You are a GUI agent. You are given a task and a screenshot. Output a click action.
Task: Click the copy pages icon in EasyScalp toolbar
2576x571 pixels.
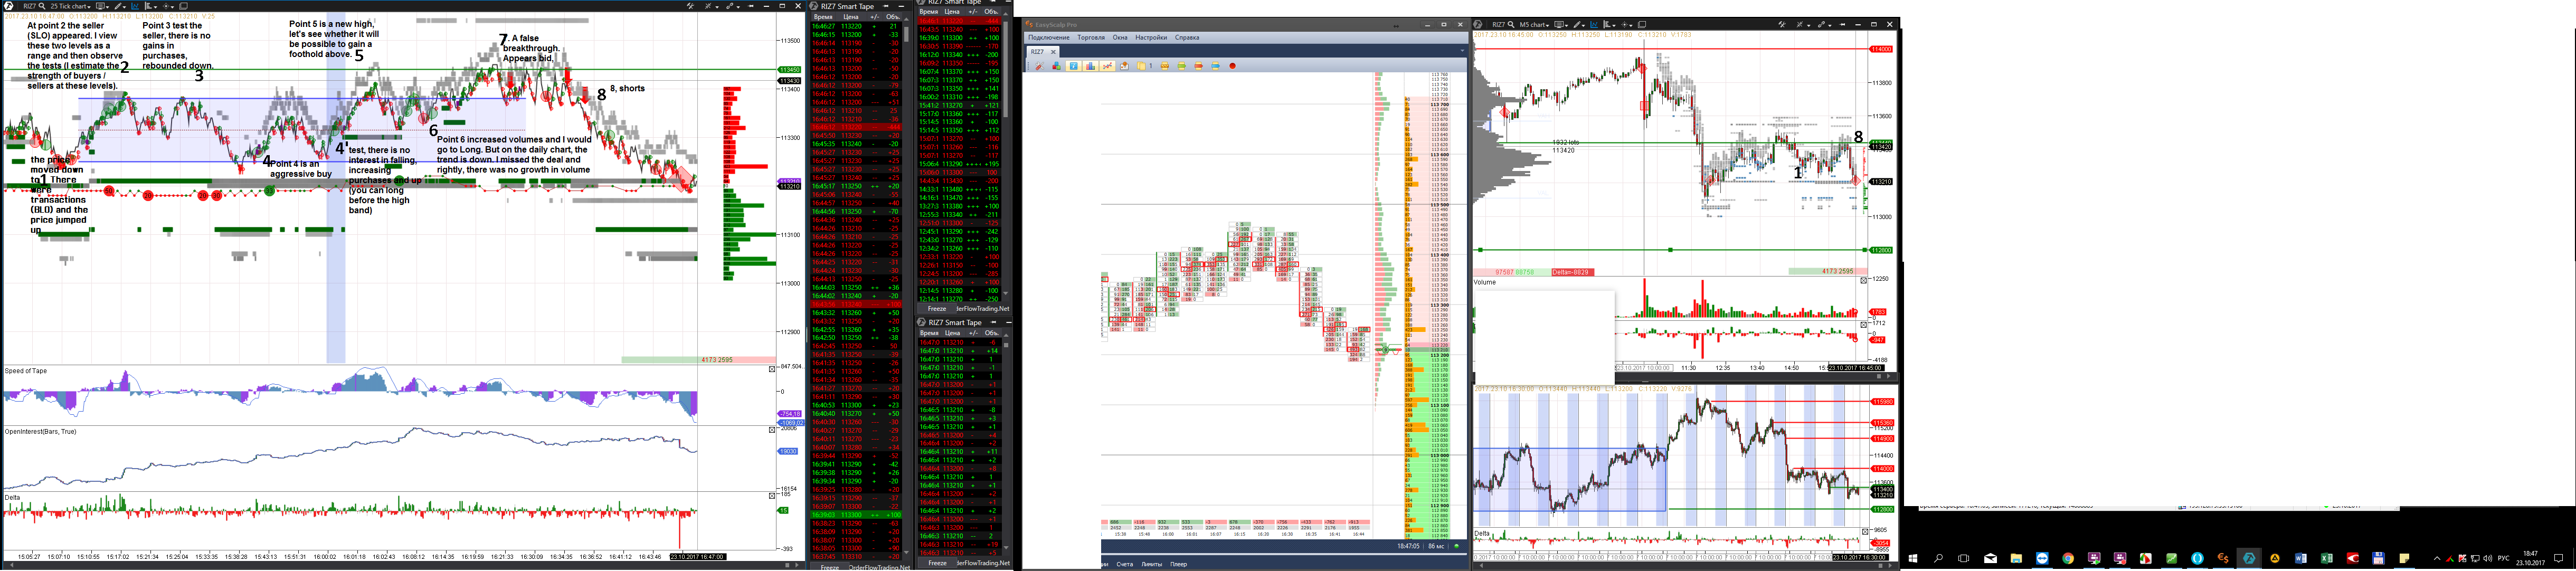[x=1141, y=66]
